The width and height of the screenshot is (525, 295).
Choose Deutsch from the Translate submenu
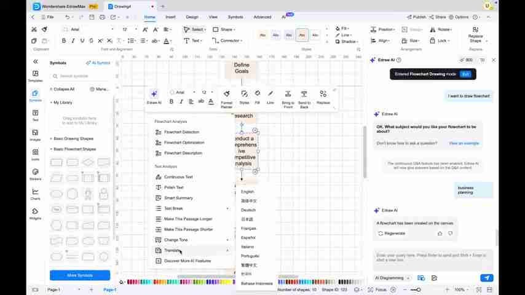tap(248, 210)
